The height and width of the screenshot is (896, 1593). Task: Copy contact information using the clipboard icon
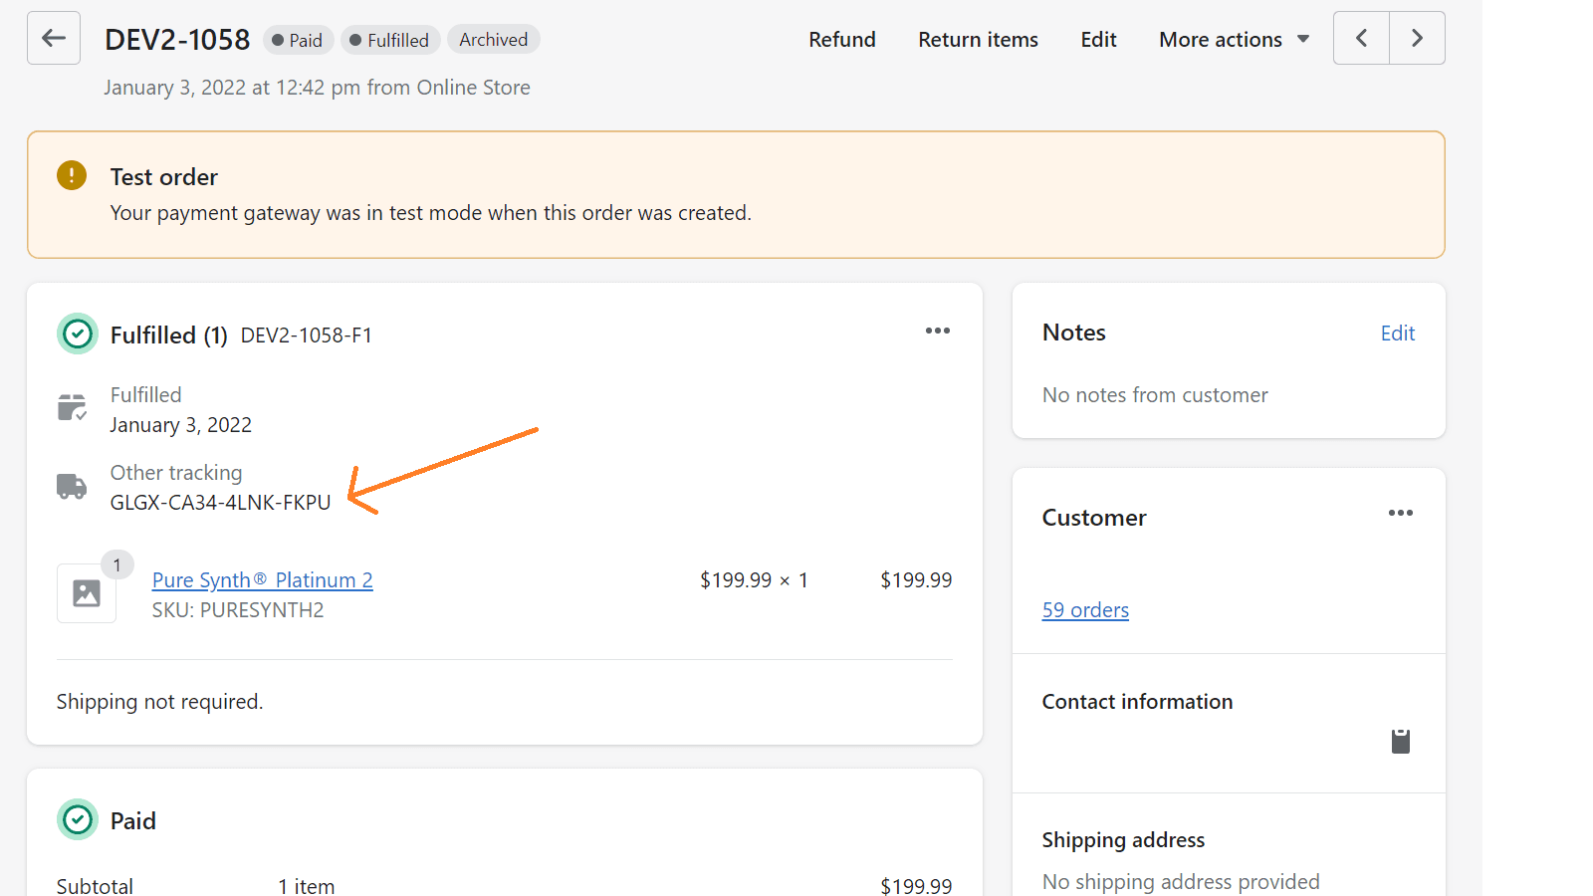(x=1401, y=741)
